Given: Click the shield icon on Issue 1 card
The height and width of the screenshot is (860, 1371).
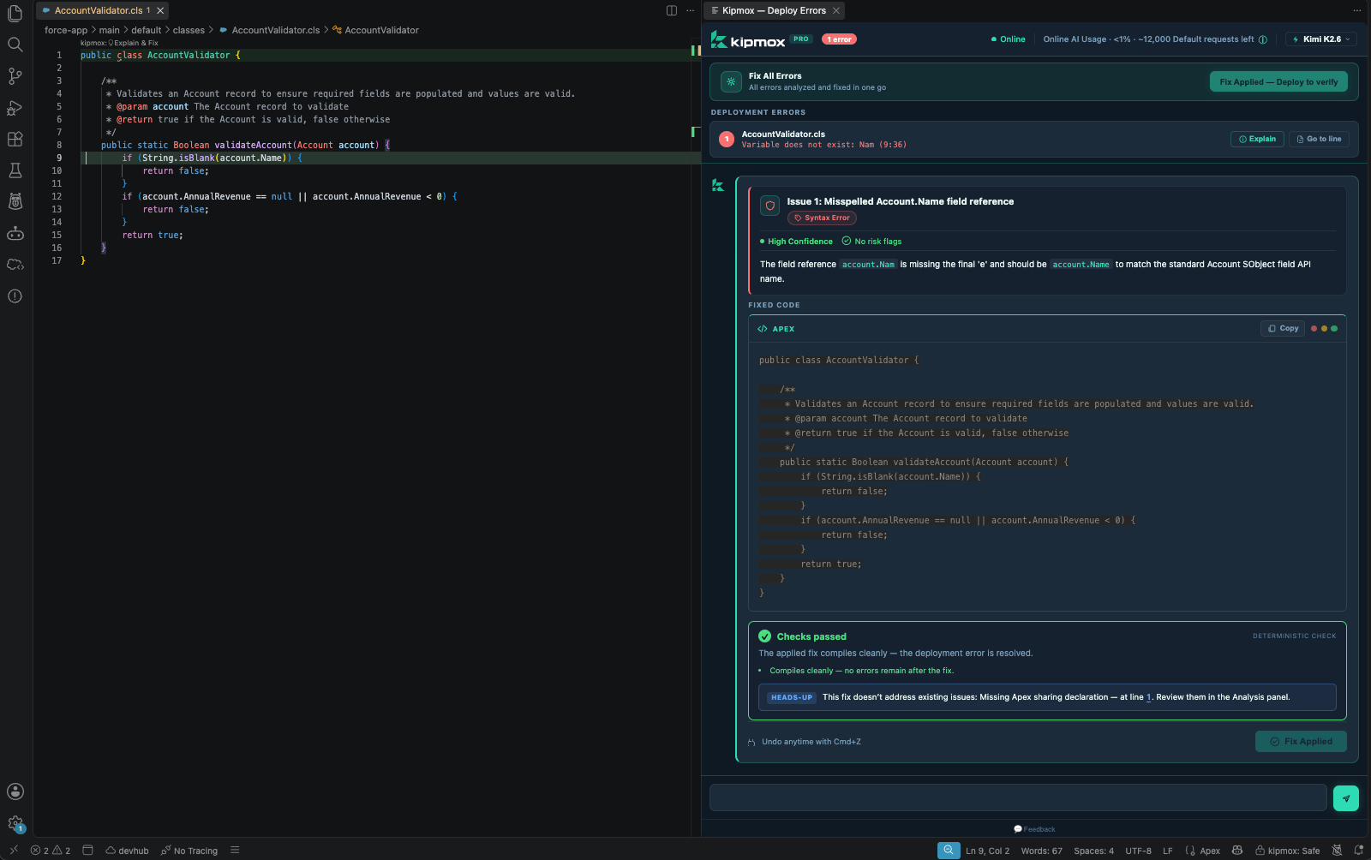Looking at the screenshot, I should point(769,206).
